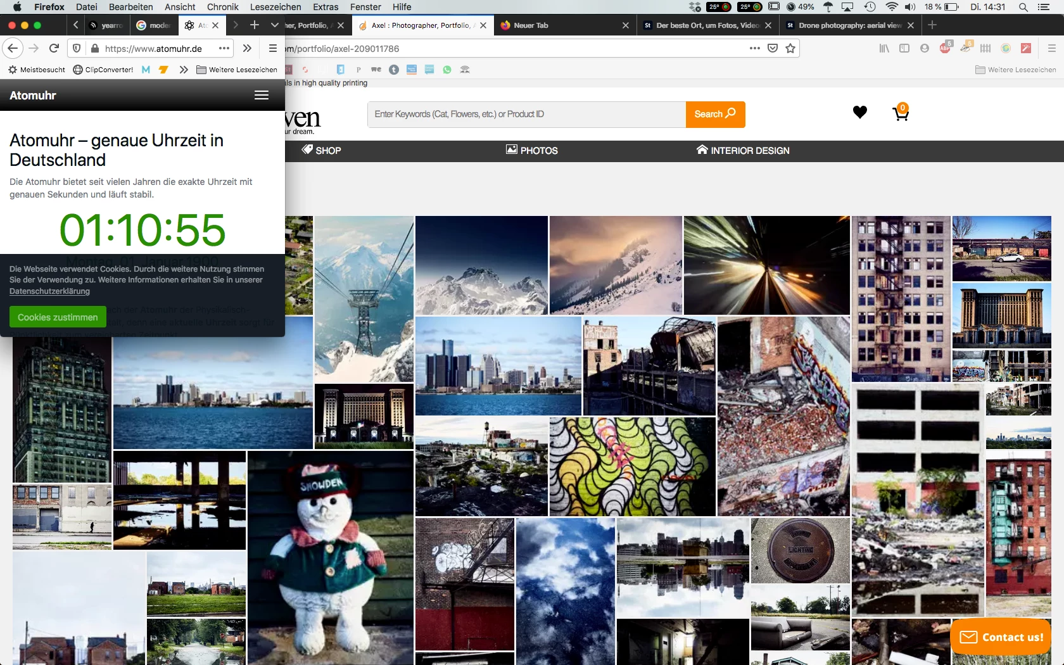Image resolution: width=1064 pixels, height=665 pixels.
Task: Open the Wi-Fi status menu
Action: point(892,7)
